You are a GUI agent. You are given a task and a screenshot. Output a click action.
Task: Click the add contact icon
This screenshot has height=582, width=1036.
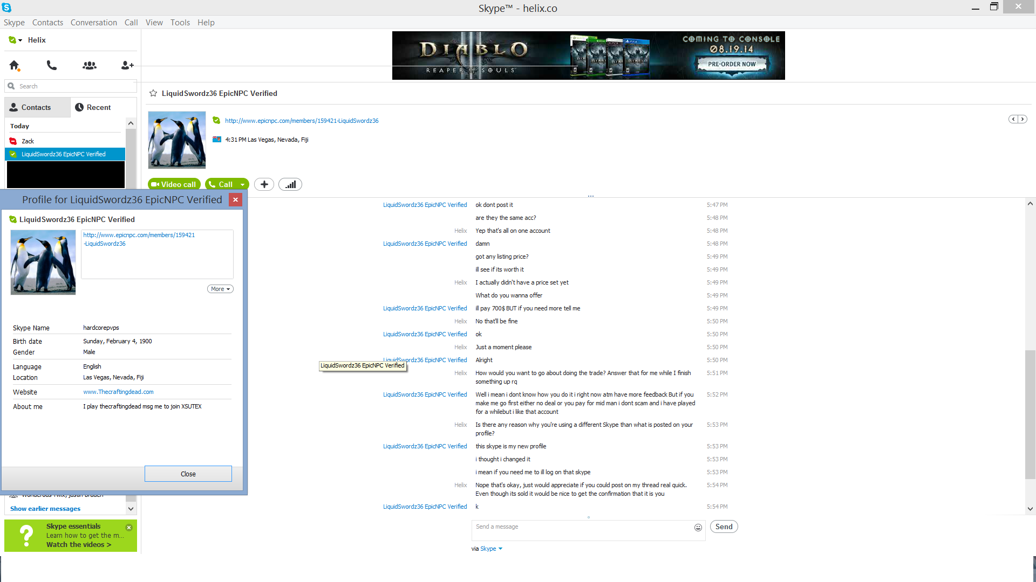tap(127, 65)
